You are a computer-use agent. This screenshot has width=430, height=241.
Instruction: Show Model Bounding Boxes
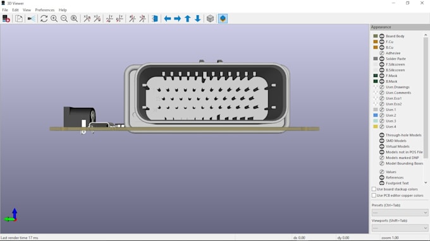(382, 163)
